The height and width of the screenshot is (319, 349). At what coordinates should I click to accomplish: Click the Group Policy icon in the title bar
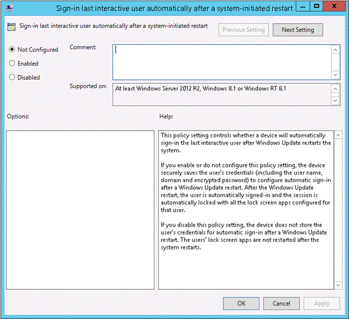click(10, 8)
